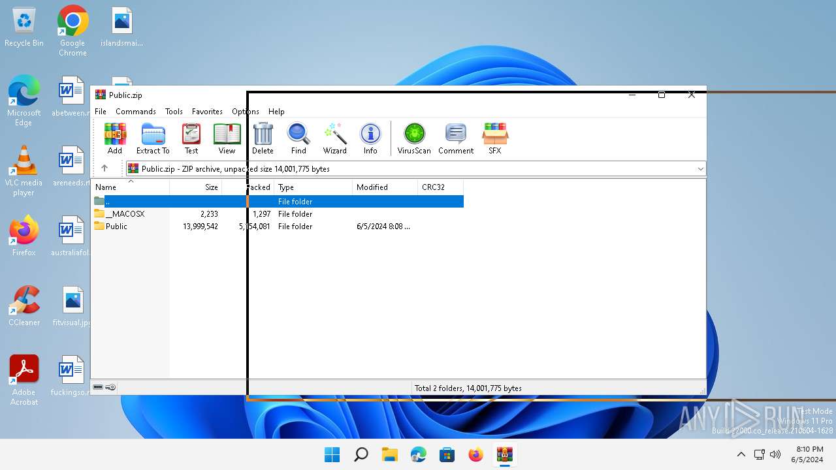Open the Firefox desktop shortcut
Viewport: 836px width, 470px height.
tap(24, 236)
